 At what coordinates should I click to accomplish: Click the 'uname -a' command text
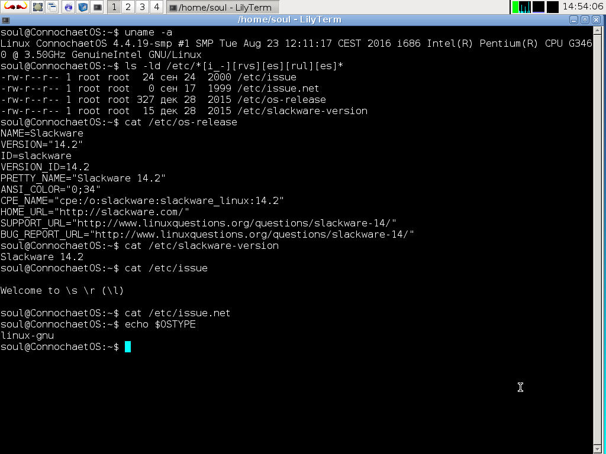pos(149,33)
